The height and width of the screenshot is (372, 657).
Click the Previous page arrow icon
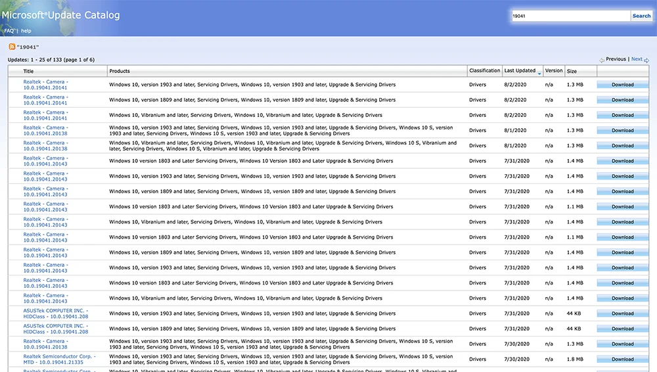point(602,60)
